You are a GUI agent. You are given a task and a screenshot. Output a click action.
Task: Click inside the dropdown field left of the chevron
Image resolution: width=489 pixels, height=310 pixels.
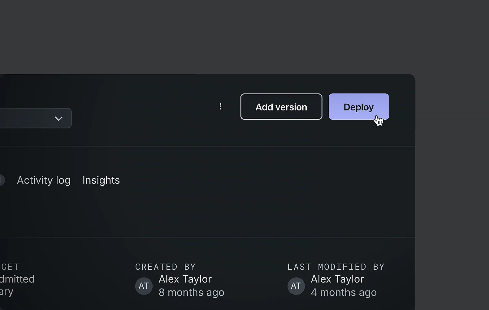[x=25, y=118]
